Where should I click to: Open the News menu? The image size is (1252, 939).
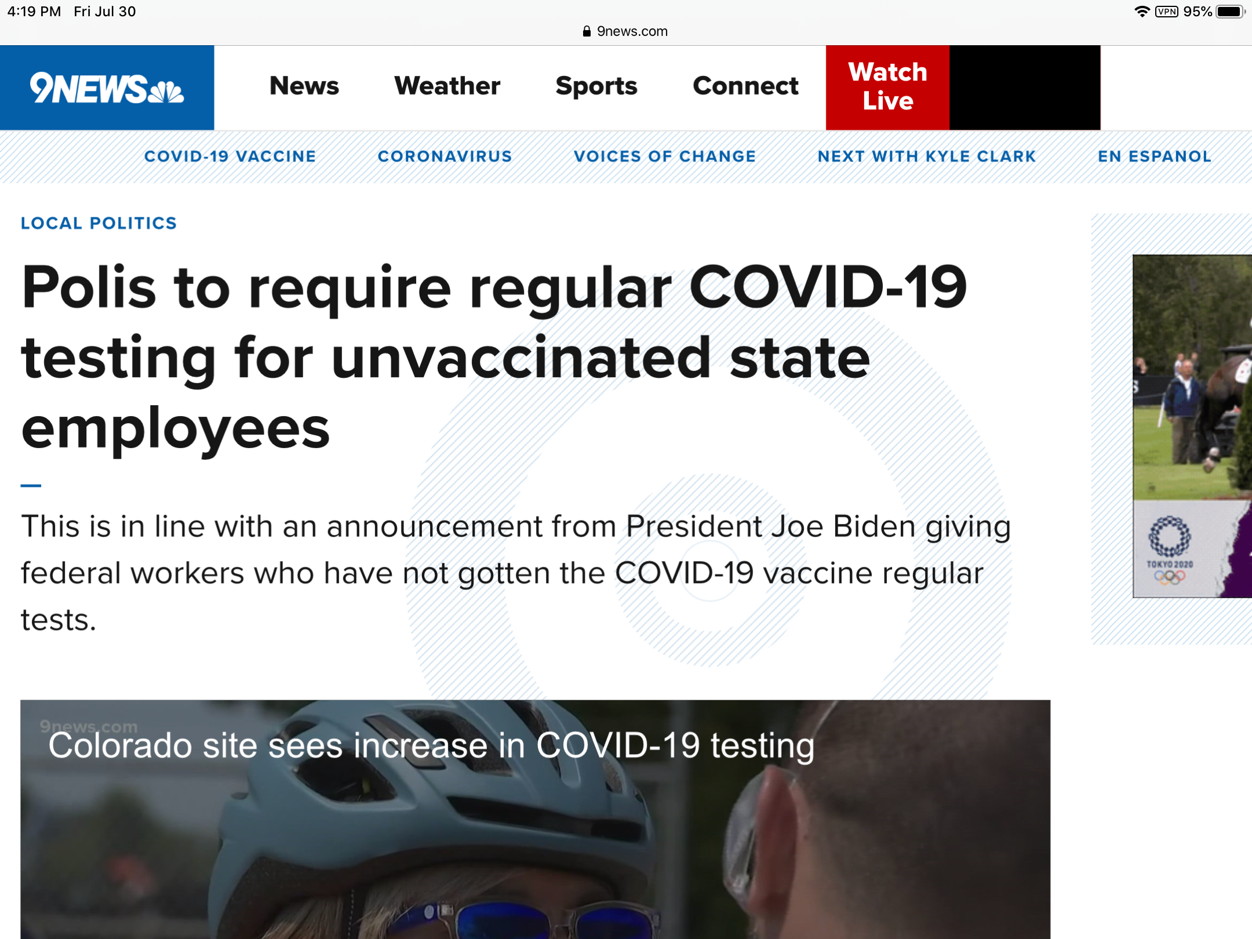coord(304,86)
